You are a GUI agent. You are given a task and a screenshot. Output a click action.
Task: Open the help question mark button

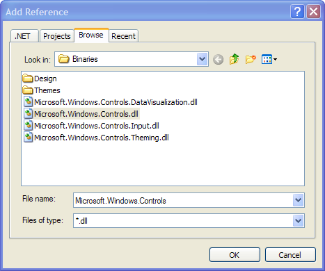pyautogui.click(x=297, y=11)
